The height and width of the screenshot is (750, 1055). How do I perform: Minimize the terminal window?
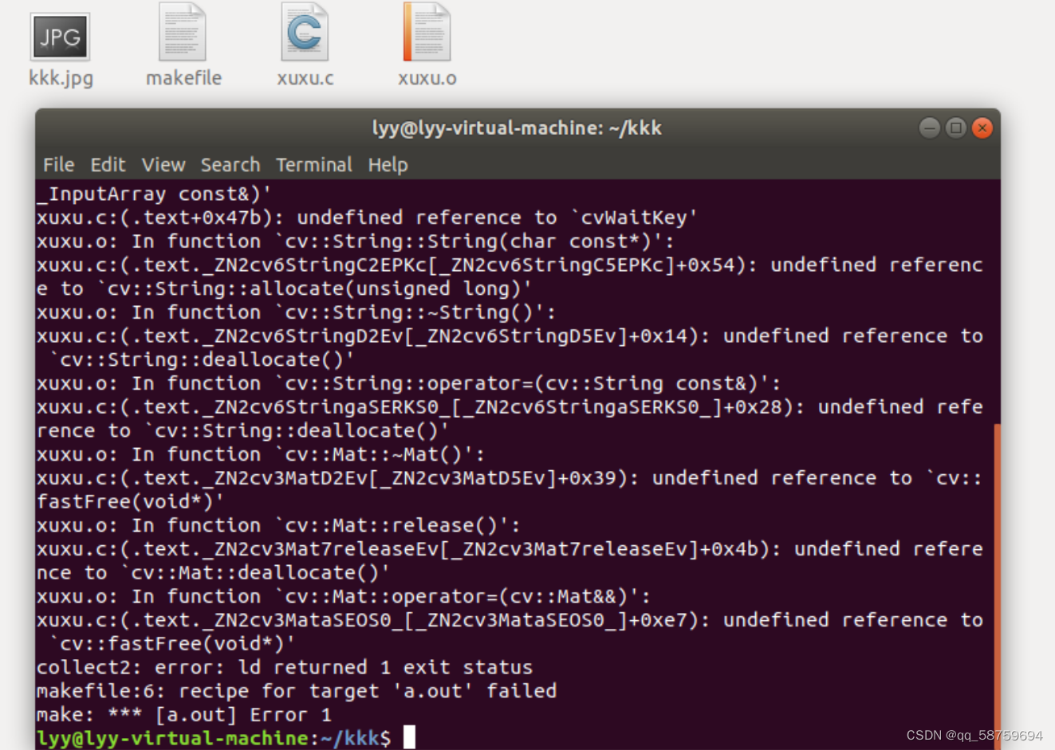[929, 128]
